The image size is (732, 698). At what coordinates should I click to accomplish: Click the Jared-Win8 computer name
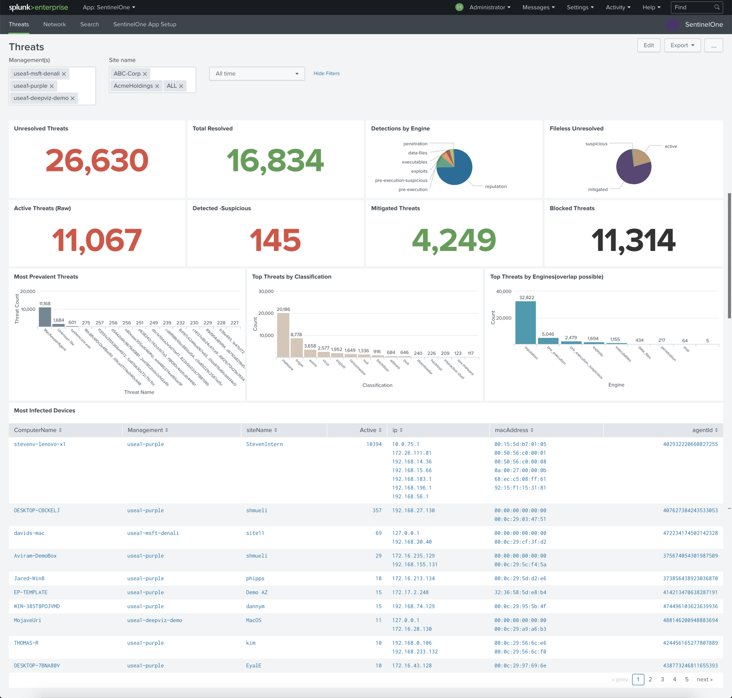point(29,579)
